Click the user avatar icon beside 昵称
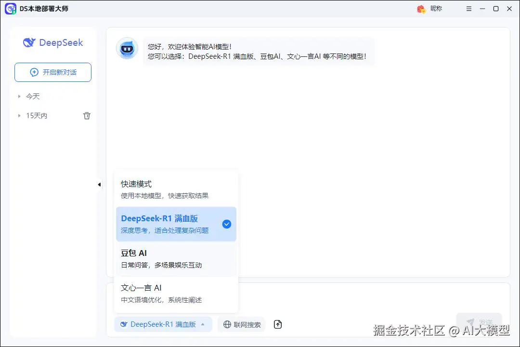Screen dimensions: 520x347 [421, 9]
